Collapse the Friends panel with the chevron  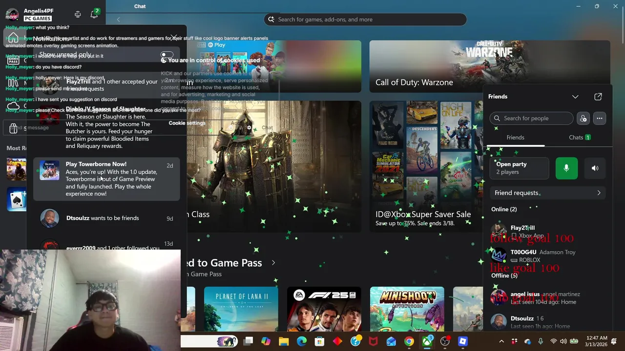[575, 97]
